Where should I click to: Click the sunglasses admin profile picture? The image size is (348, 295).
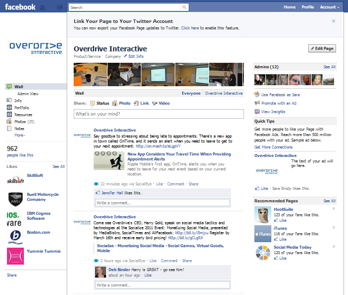[294, 80]
